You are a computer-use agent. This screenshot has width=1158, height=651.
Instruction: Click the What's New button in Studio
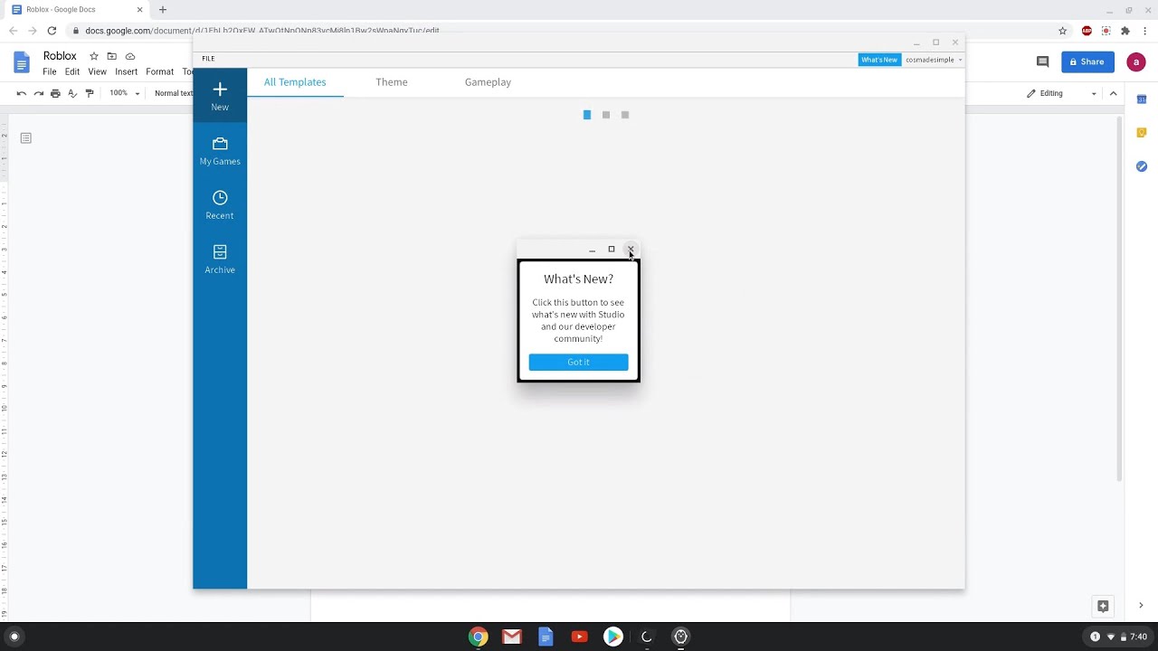879,60
